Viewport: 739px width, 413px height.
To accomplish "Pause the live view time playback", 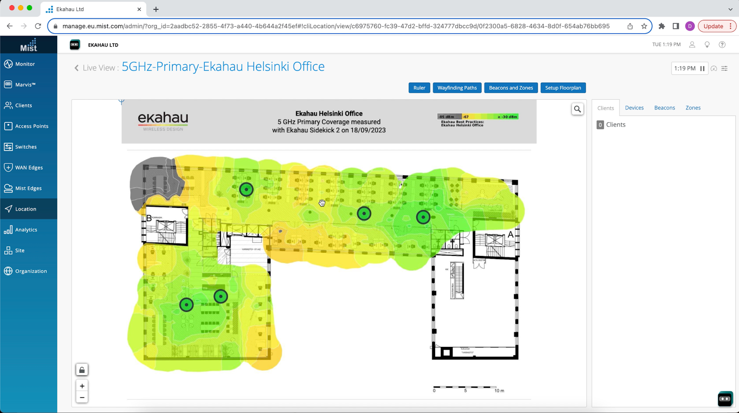I will (x=702, y=68).
